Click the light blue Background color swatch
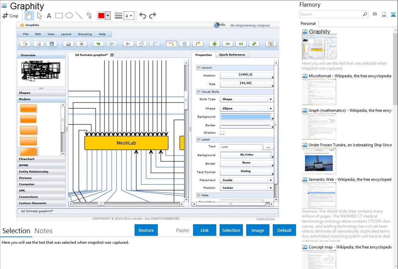The height and width of the screenshot is (269, 398). (x=246, y=117)
